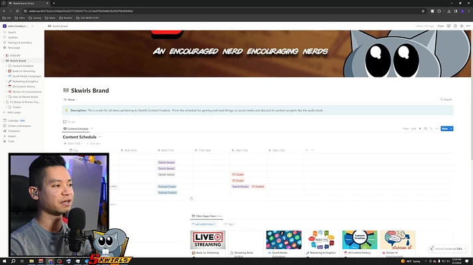Search within the Content Schedule database
Viewport: 473px width, 265px height.
[425, 129]
